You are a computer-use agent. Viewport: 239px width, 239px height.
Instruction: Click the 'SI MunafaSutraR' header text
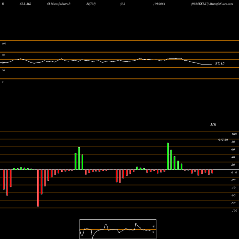tap(59, 4)
